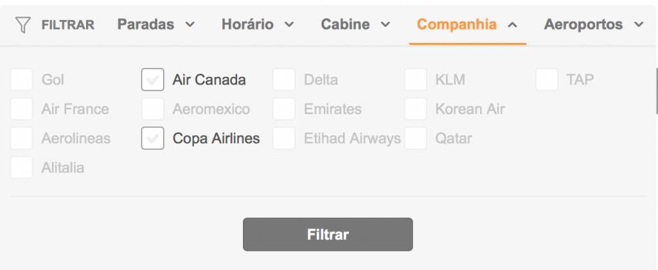Select the Delta airline checkbox

click(284, 80)
